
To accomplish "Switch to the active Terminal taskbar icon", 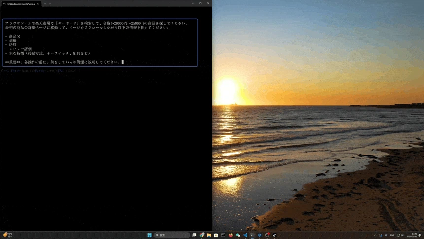I will [x=252, y=235].
